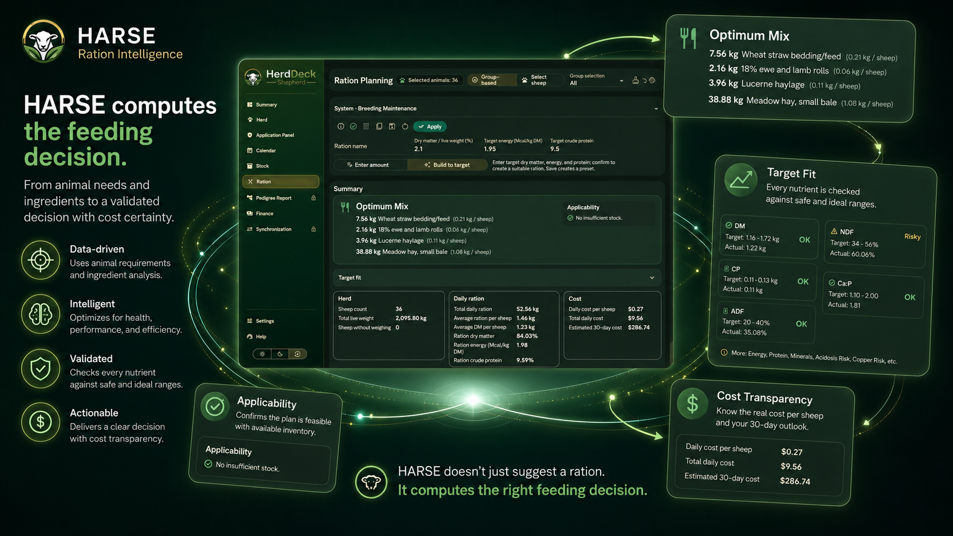Open Synchronization in the sidebar
Viewport: 953px width, 536px height.
[x=280, y=229]
